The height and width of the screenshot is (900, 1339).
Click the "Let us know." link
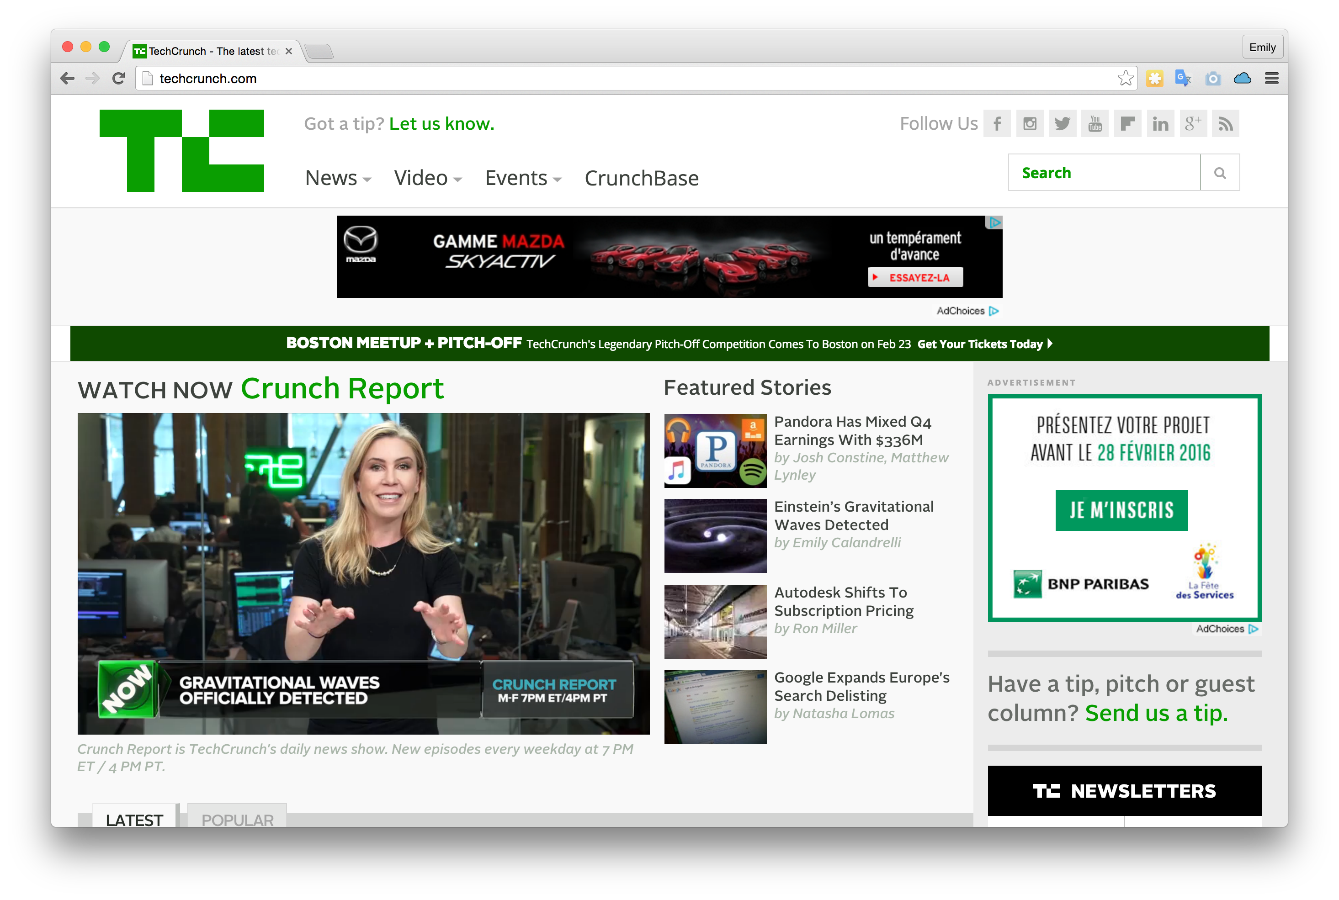pyautogui.click(x=441, y=123)
